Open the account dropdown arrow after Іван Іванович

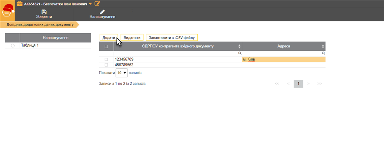tap(90, 4)
